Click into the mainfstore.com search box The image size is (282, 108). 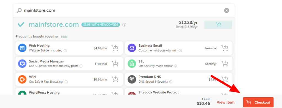pyautogui.click(x=122, y=11)
